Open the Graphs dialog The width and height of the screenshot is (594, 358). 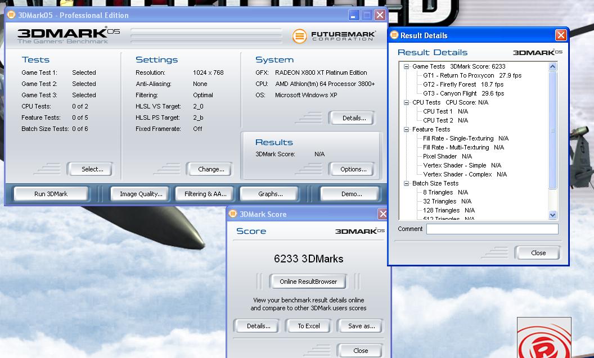tap(270, 194)
